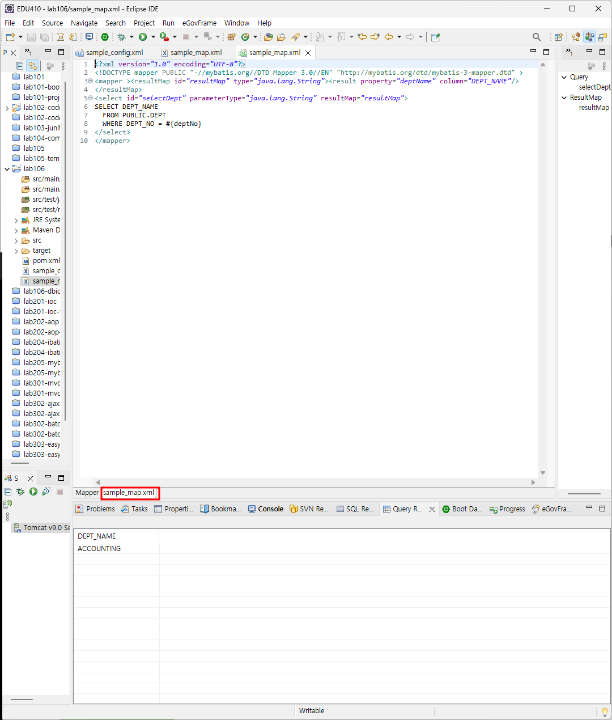This screenshot has width=612, height=720.
Task: Open the Navigate menu
Action: 84,23
